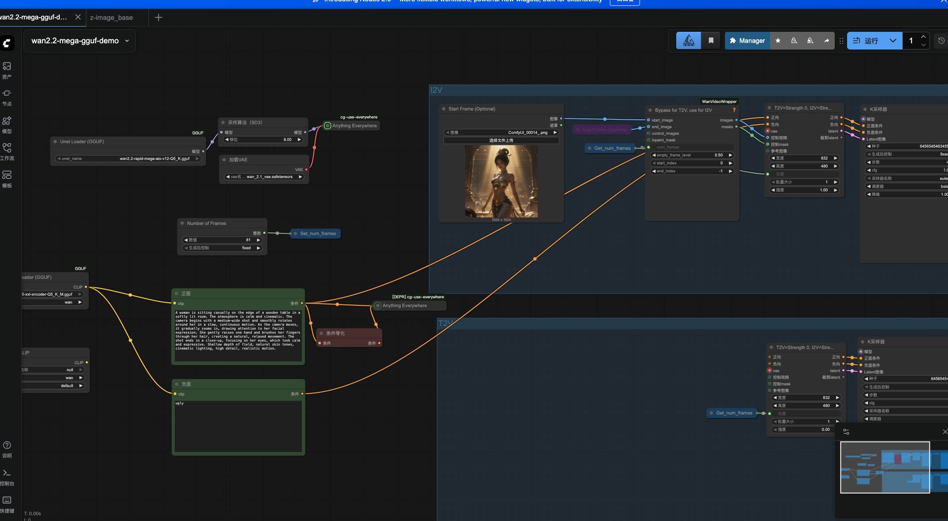
Task: Open the Manager button
Action: tap(747, 41)
